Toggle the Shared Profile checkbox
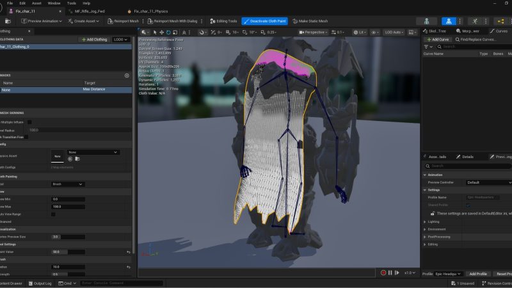The width and height of the screenshot is (512, 288). [468, 205]
